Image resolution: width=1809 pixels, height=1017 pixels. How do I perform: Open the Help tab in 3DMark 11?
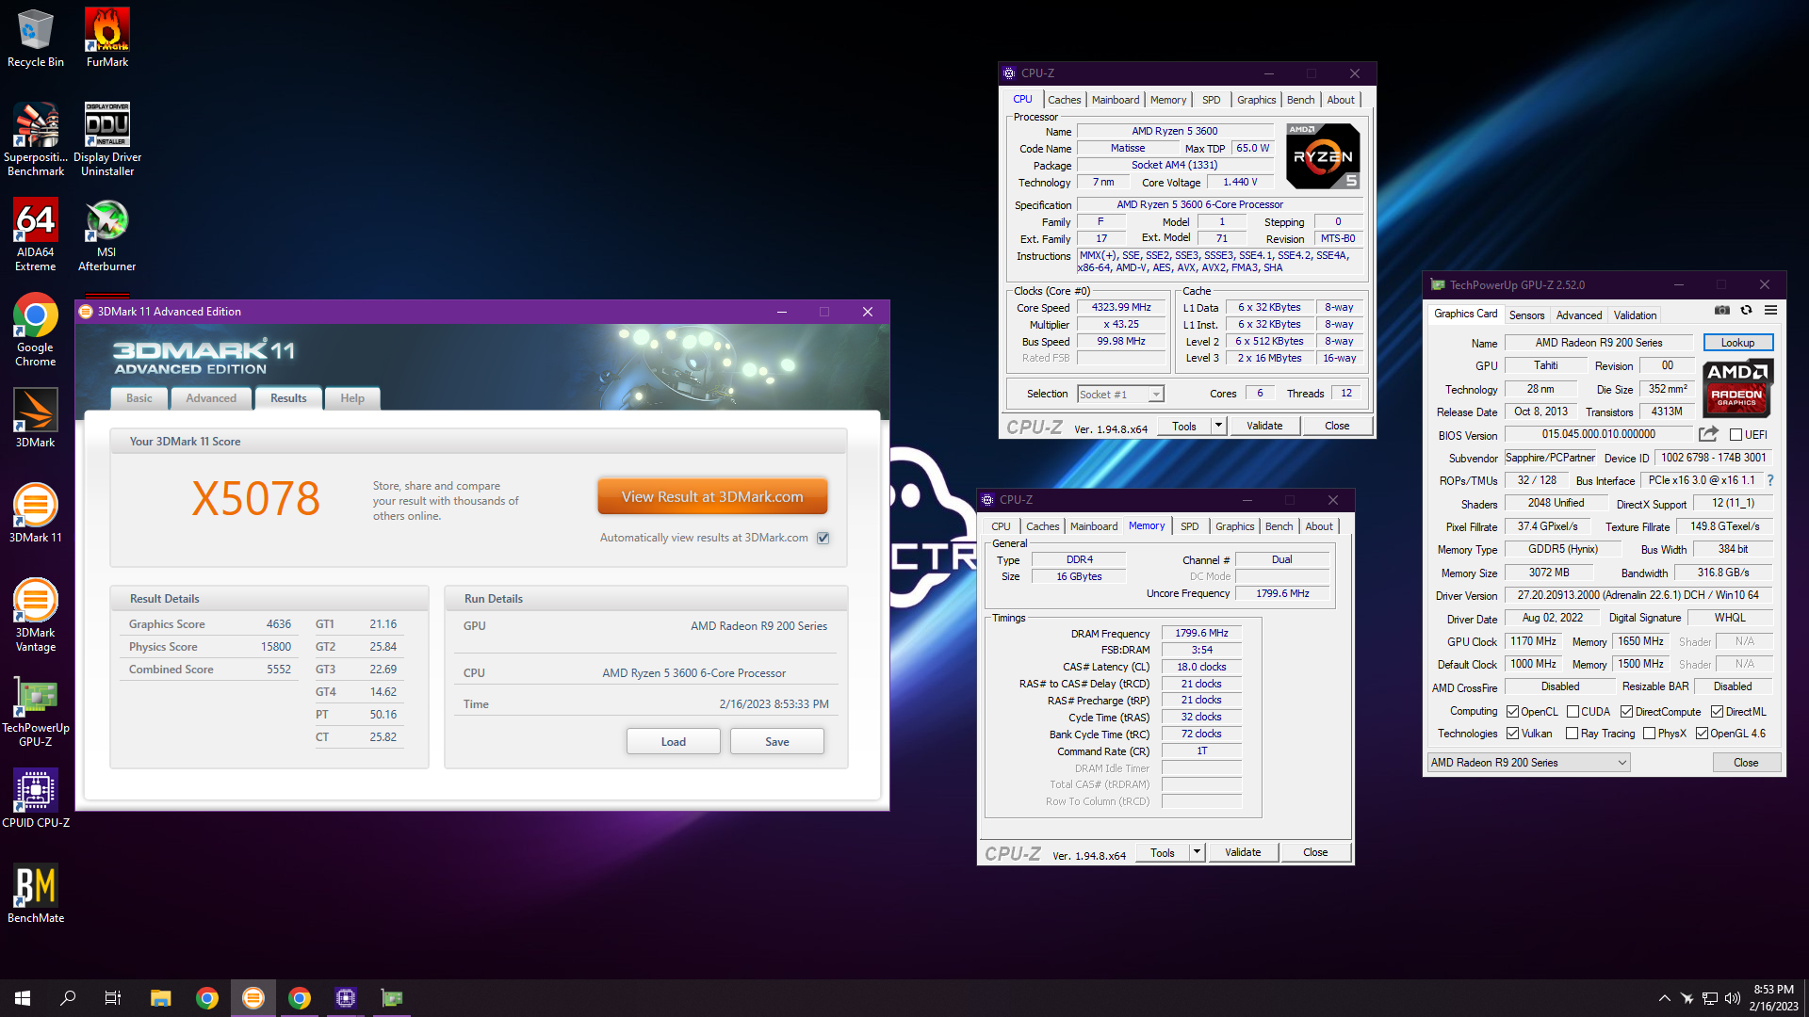click(x=352, y=398)
